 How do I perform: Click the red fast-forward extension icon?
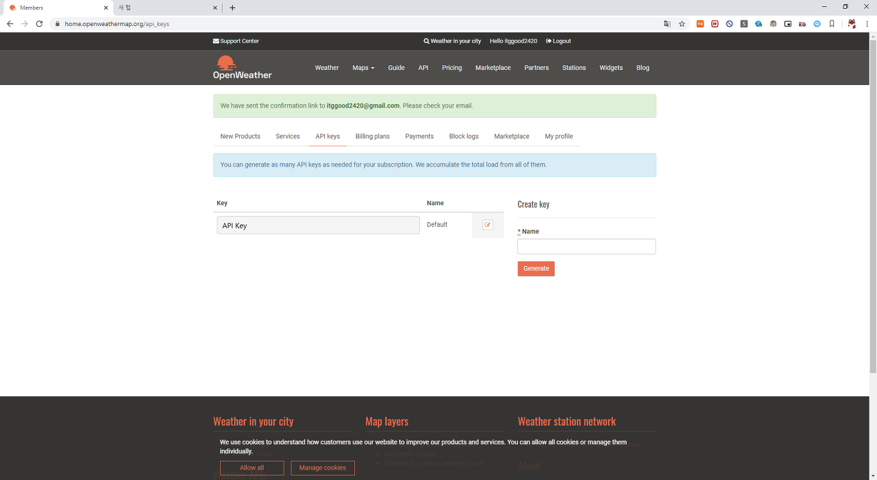(x=715, y=23)
